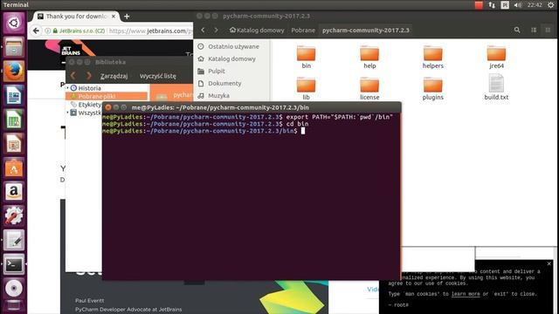Open network indicator in top panel
Screen dimensions: 559x314
pos(492,5)
